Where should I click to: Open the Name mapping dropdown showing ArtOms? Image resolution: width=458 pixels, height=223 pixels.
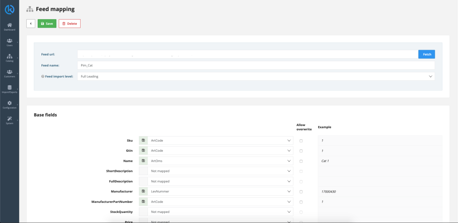click(220, 161)
